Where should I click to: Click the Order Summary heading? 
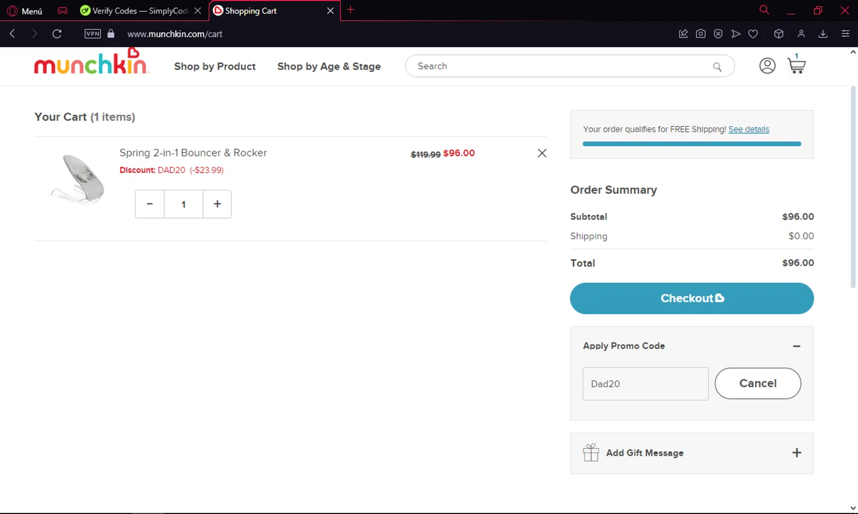pos(614,190)
